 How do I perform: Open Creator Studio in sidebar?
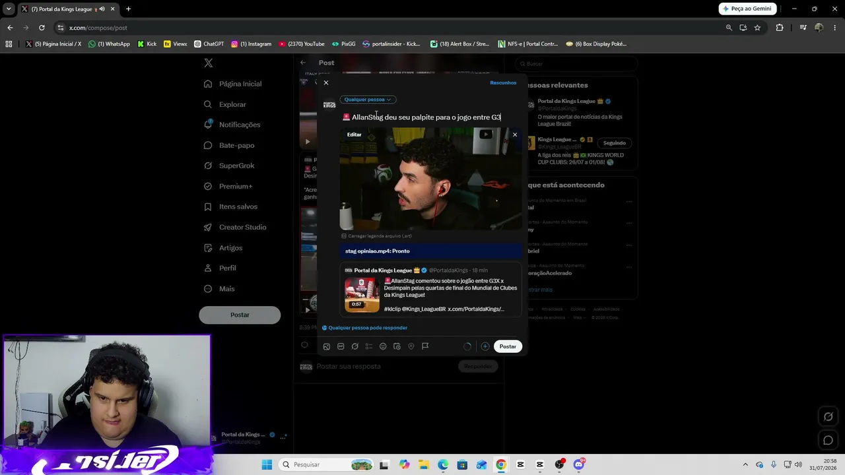tap(234, 227)
